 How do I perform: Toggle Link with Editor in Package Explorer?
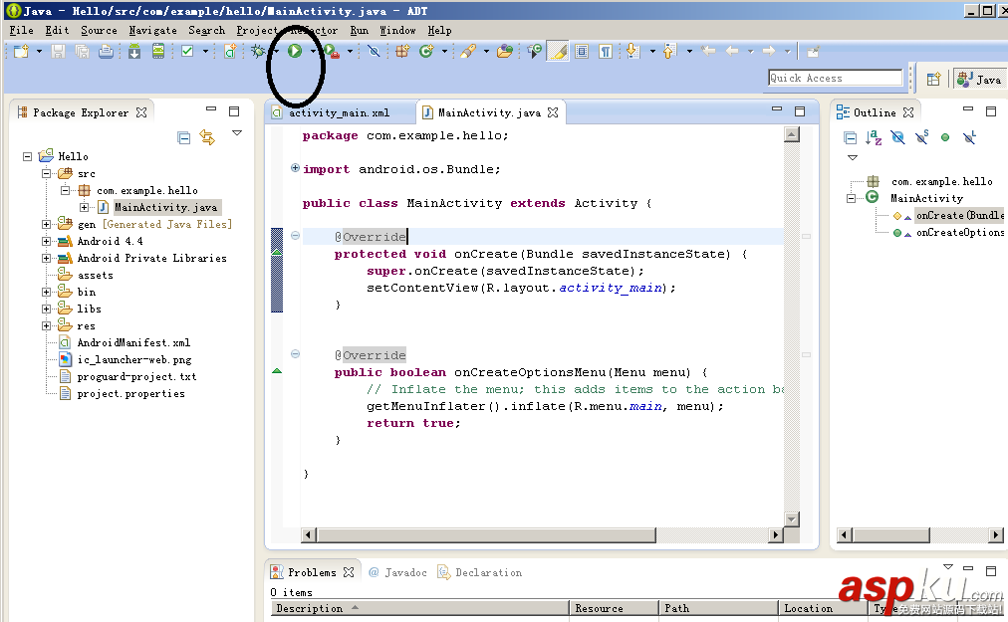[207, 137]
